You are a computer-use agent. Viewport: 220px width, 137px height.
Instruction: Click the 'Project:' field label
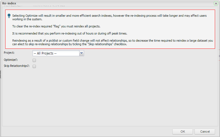tap(9, 53)
